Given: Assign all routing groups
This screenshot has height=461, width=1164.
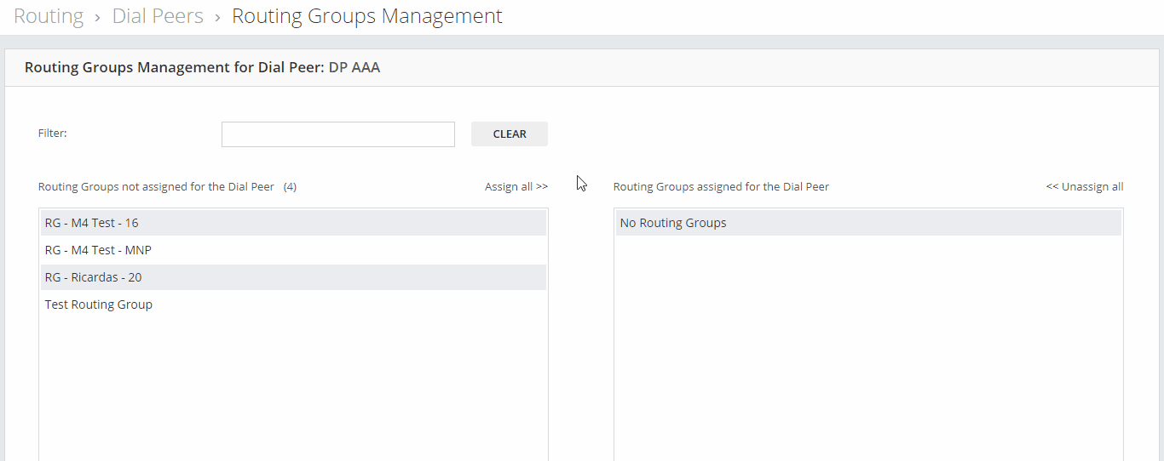Looking at the screenshot, I should click(516, 187).
